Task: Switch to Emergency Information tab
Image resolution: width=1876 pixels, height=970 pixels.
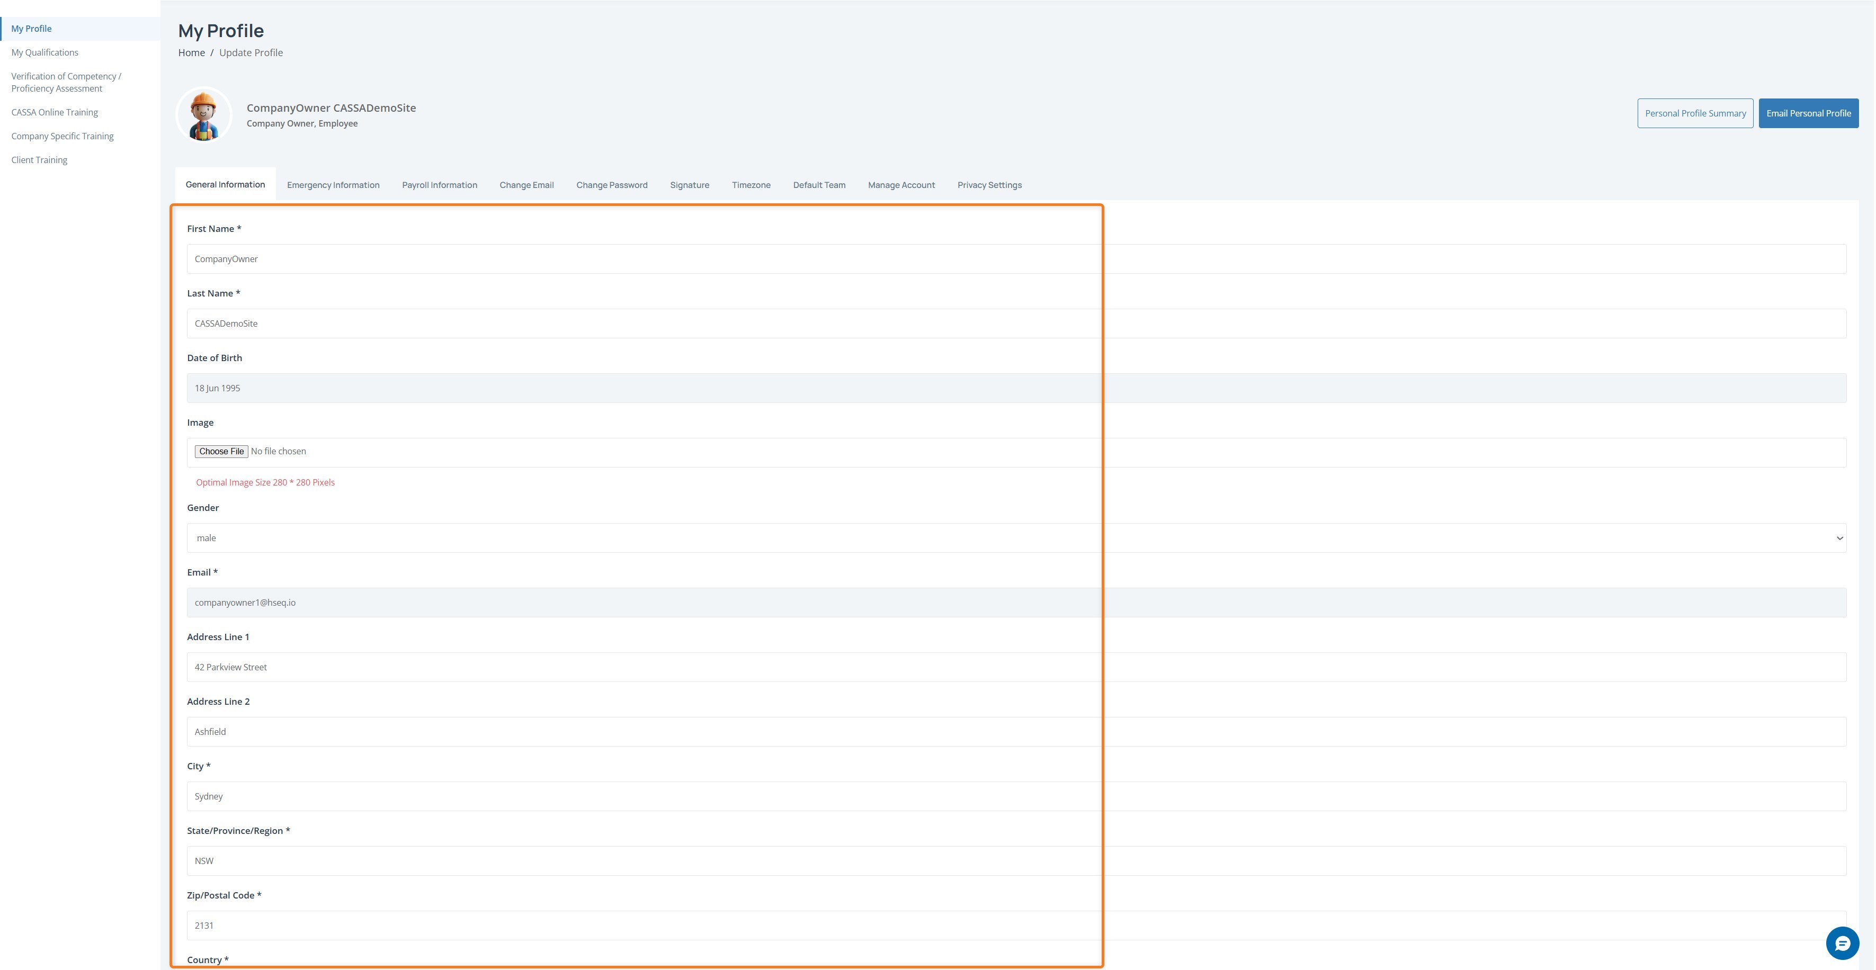Action: click(333, 185)
